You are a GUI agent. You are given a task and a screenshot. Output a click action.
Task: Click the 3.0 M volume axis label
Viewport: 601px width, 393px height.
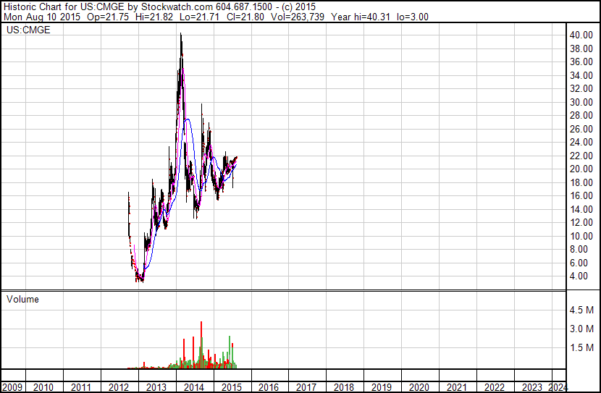[581, 329]
